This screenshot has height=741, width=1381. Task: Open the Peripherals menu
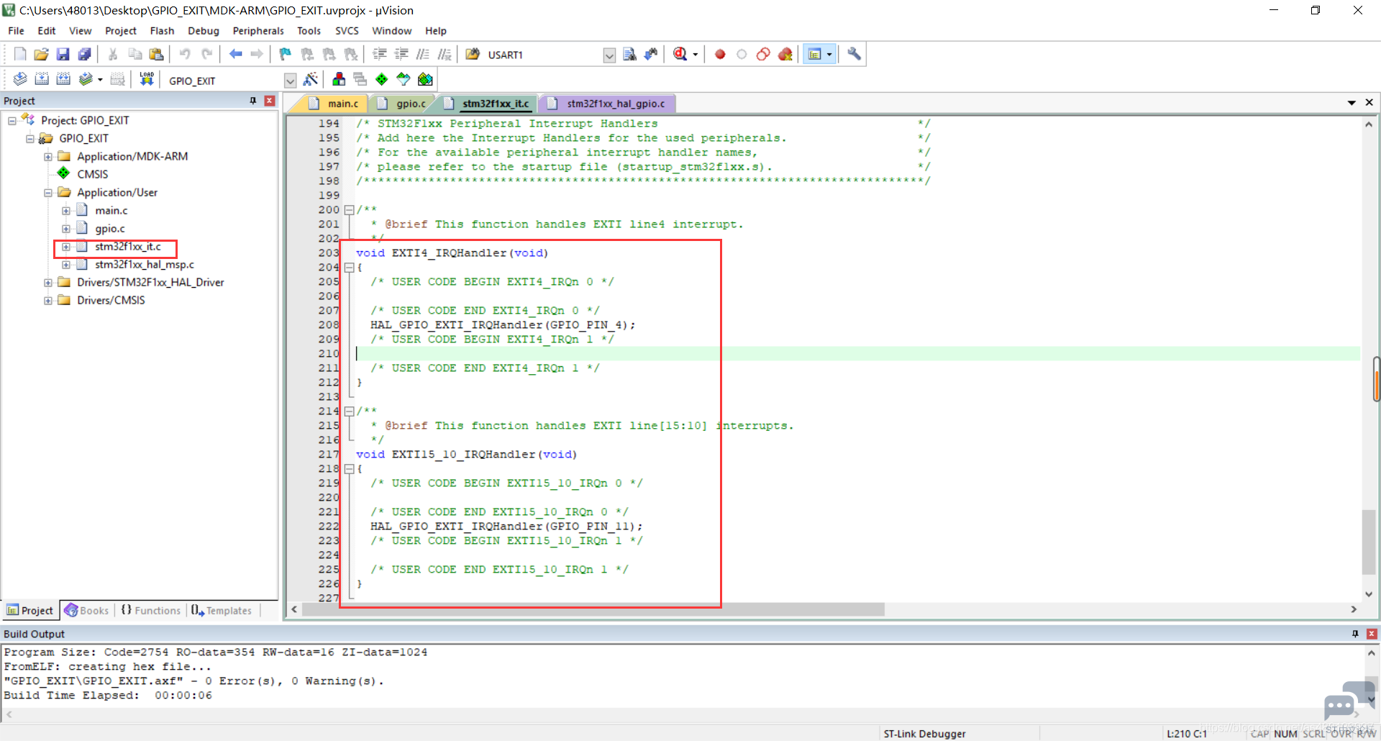pyautogui.click(x=258, y=31)
